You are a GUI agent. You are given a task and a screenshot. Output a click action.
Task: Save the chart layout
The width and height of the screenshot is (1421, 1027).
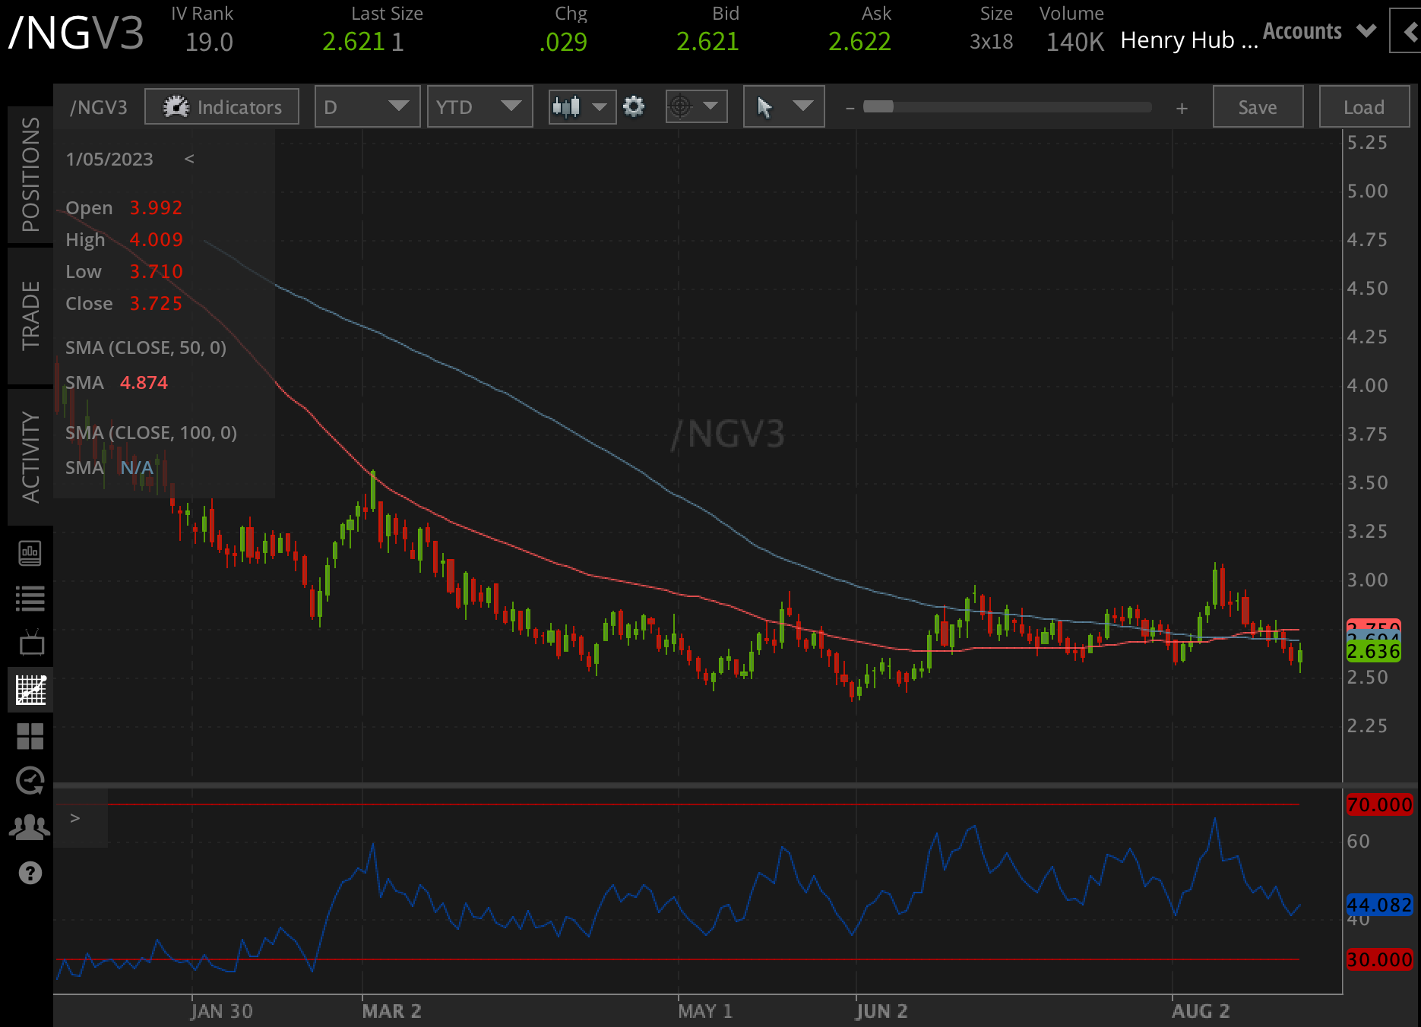[x=1257, y=106]
